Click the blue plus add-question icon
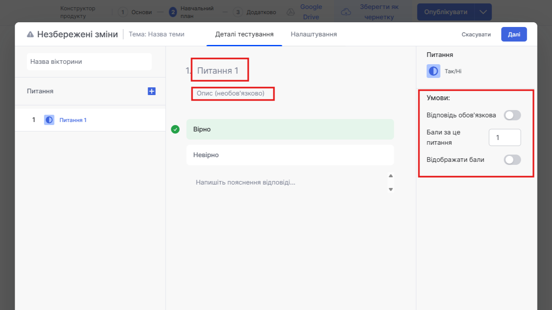552x310 pixels. (151, 91)
